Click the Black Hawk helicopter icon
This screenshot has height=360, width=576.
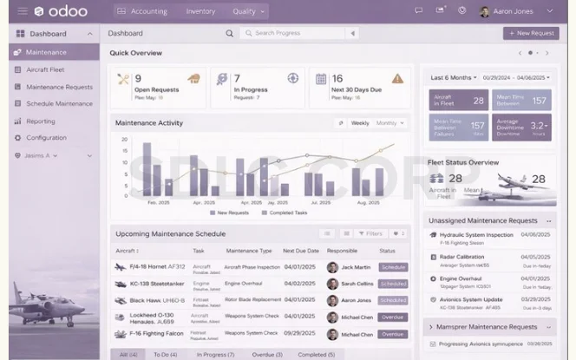pos(120,301)
